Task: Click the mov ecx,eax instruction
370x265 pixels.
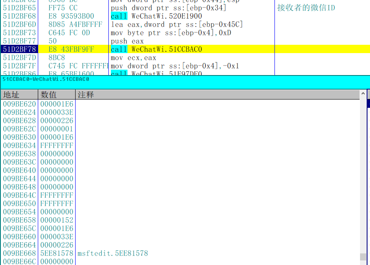Action: [133, 58]
